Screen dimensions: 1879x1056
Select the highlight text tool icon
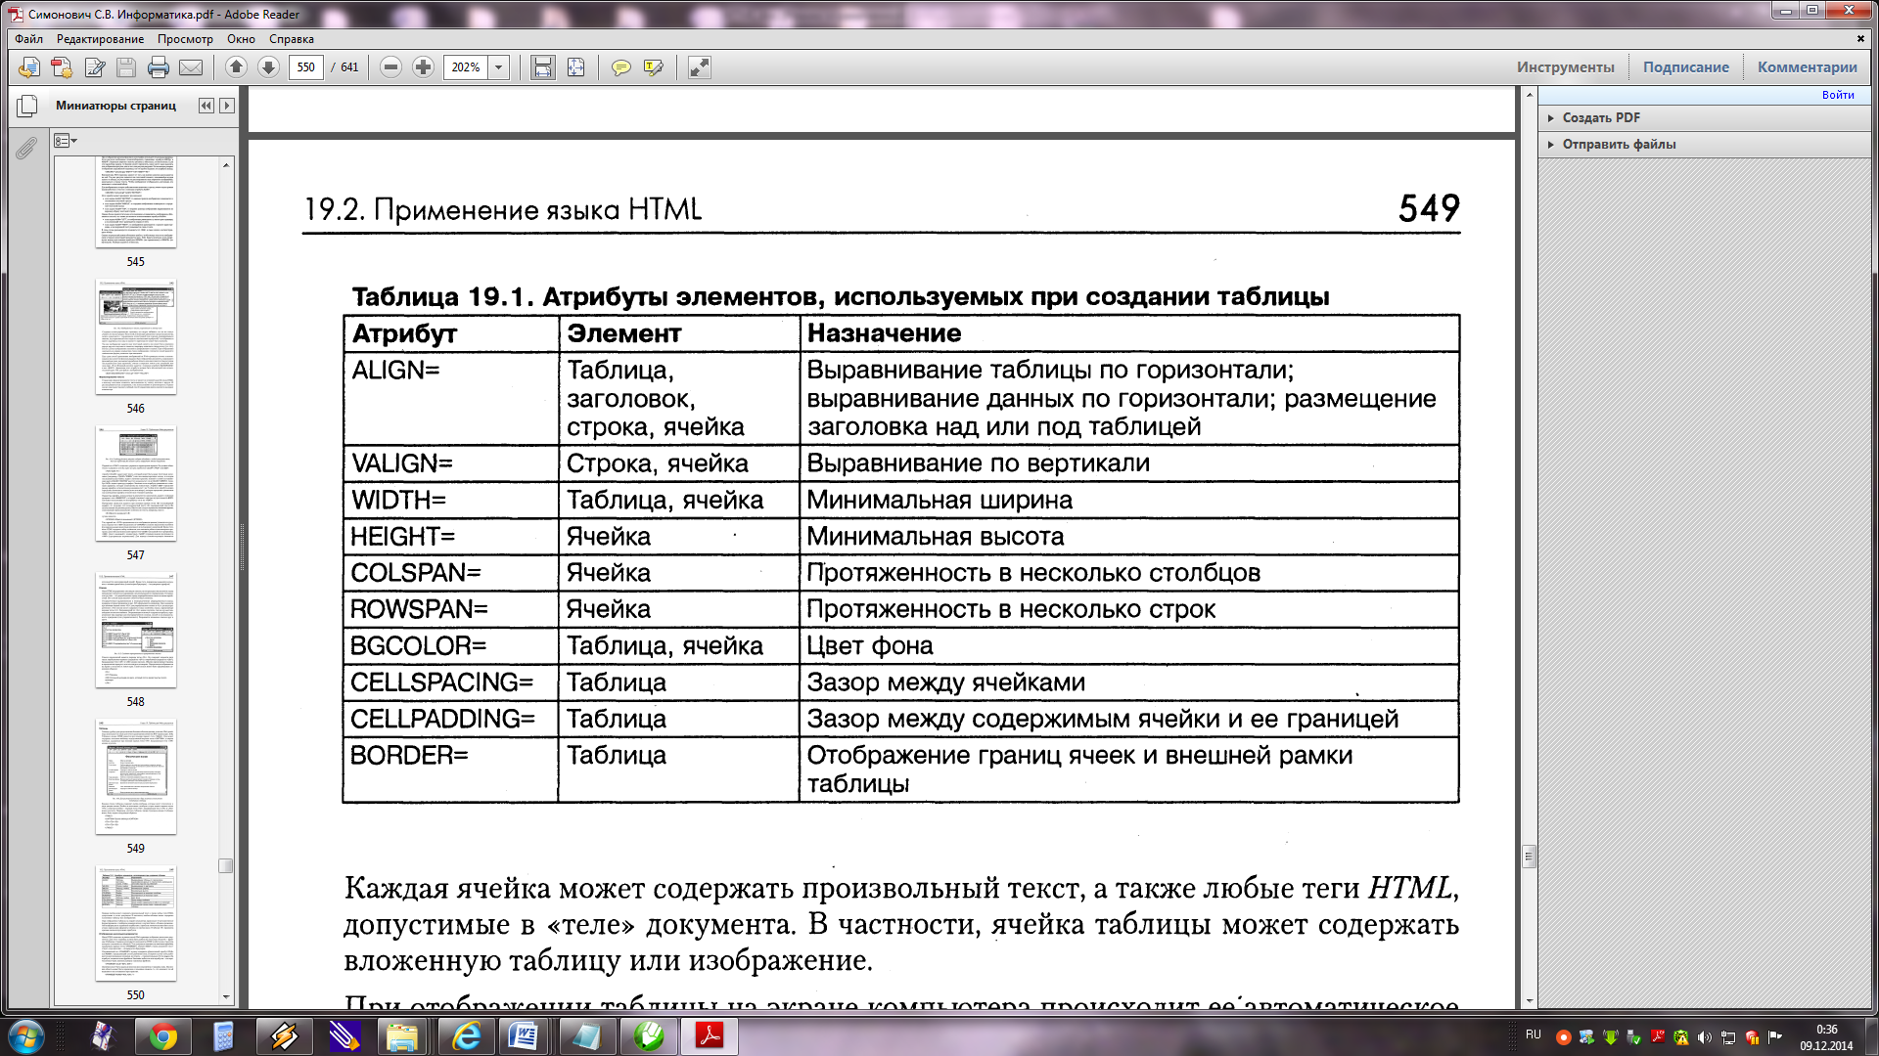click(x=653, y=67)
